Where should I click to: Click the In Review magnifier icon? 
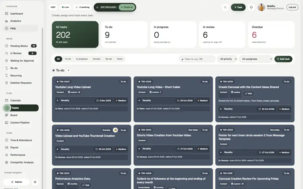tap(6, 53)
